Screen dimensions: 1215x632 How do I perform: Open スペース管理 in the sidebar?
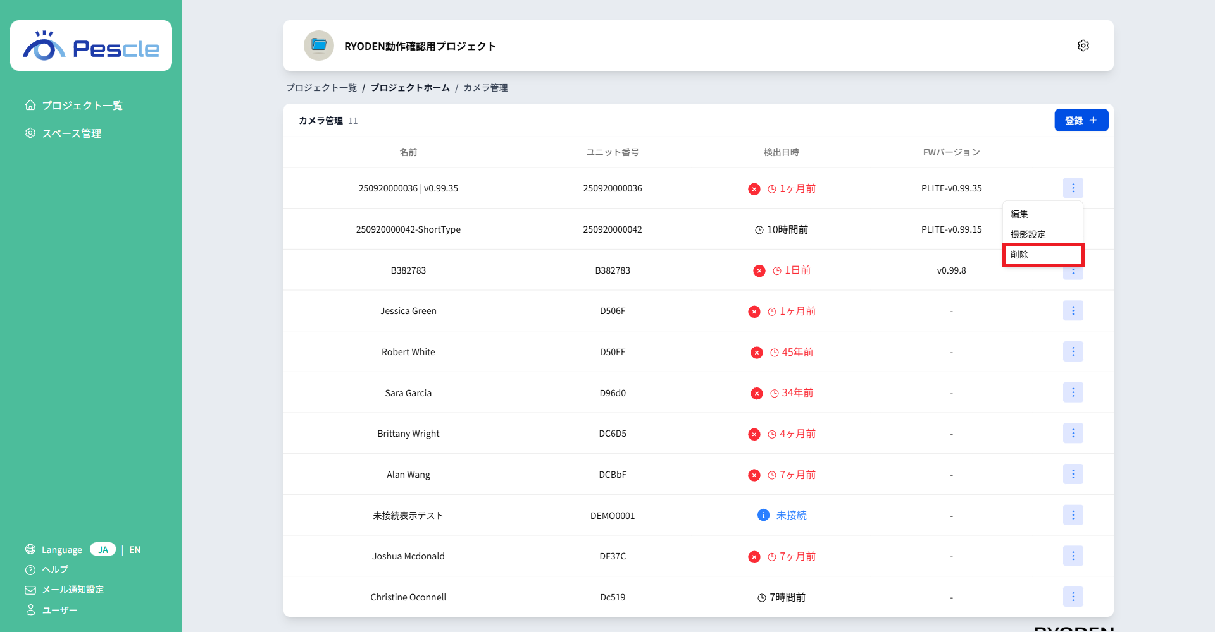point(72,133)
